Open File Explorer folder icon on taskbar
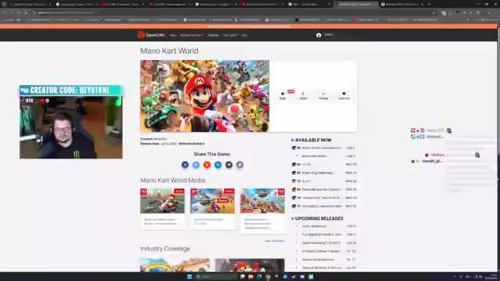The height and width of the screenshot is (281, 500). (251, 276)
